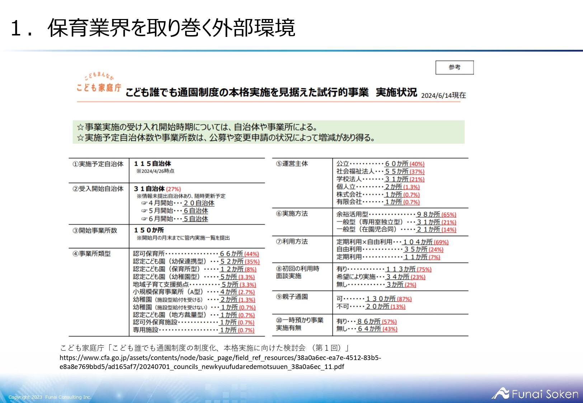Click the date 2024/6/14現在
Screen dimensions: 583x403
click(x=443, y=95)
